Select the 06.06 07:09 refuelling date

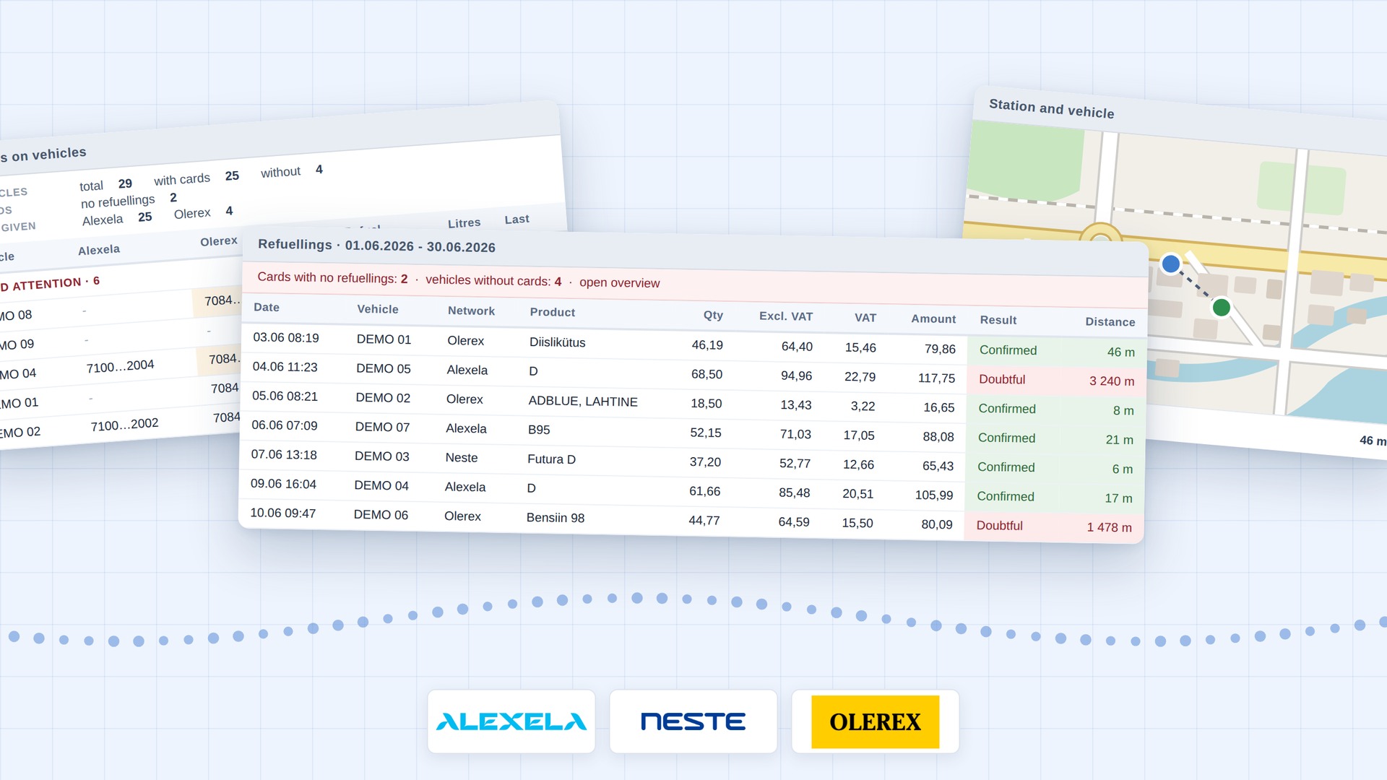pos(285,425)
